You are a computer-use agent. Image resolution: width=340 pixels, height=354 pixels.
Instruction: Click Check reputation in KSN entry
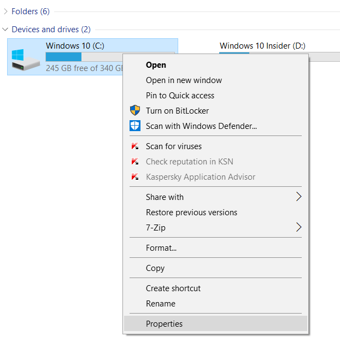point(216,162)
